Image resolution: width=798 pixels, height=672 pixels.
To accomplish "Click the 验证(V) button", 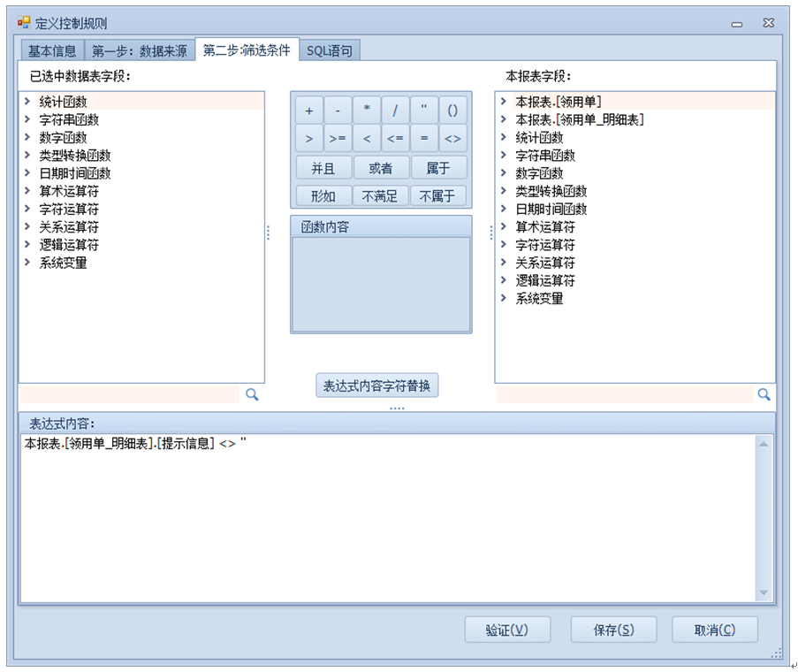I will tap(507, 630).
